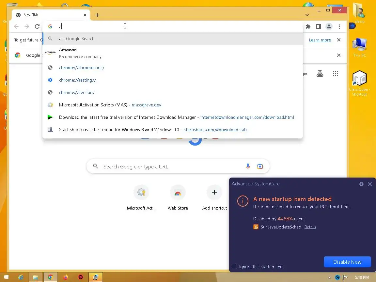Open the Windows Start button
The width and height of the screenshot is (376, 282).
pos(6,277)
